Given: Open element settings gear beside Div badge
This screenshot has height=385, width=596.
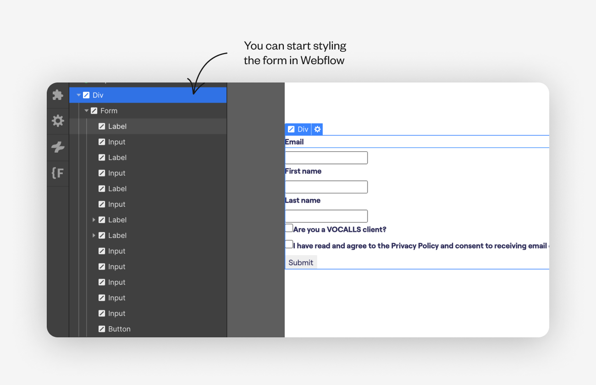Looking at the screenshot, I should click(x=317, y=129).
